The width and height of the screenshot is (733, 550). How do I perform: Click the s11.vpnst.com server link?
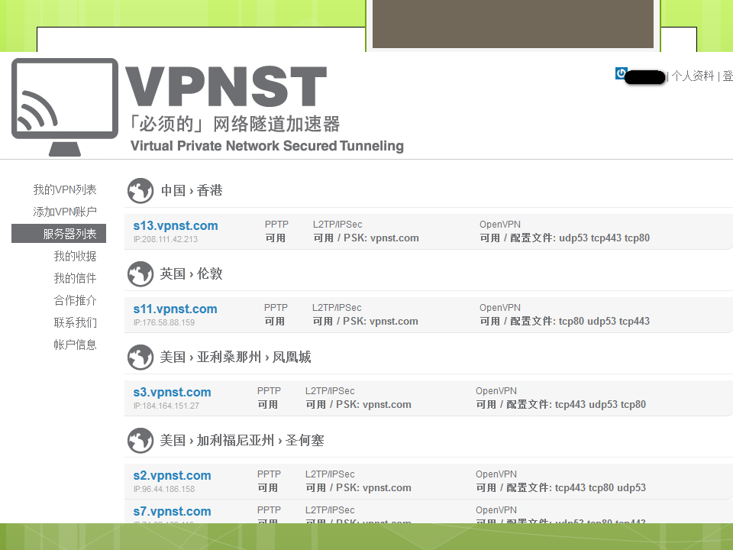coord(175,309)
